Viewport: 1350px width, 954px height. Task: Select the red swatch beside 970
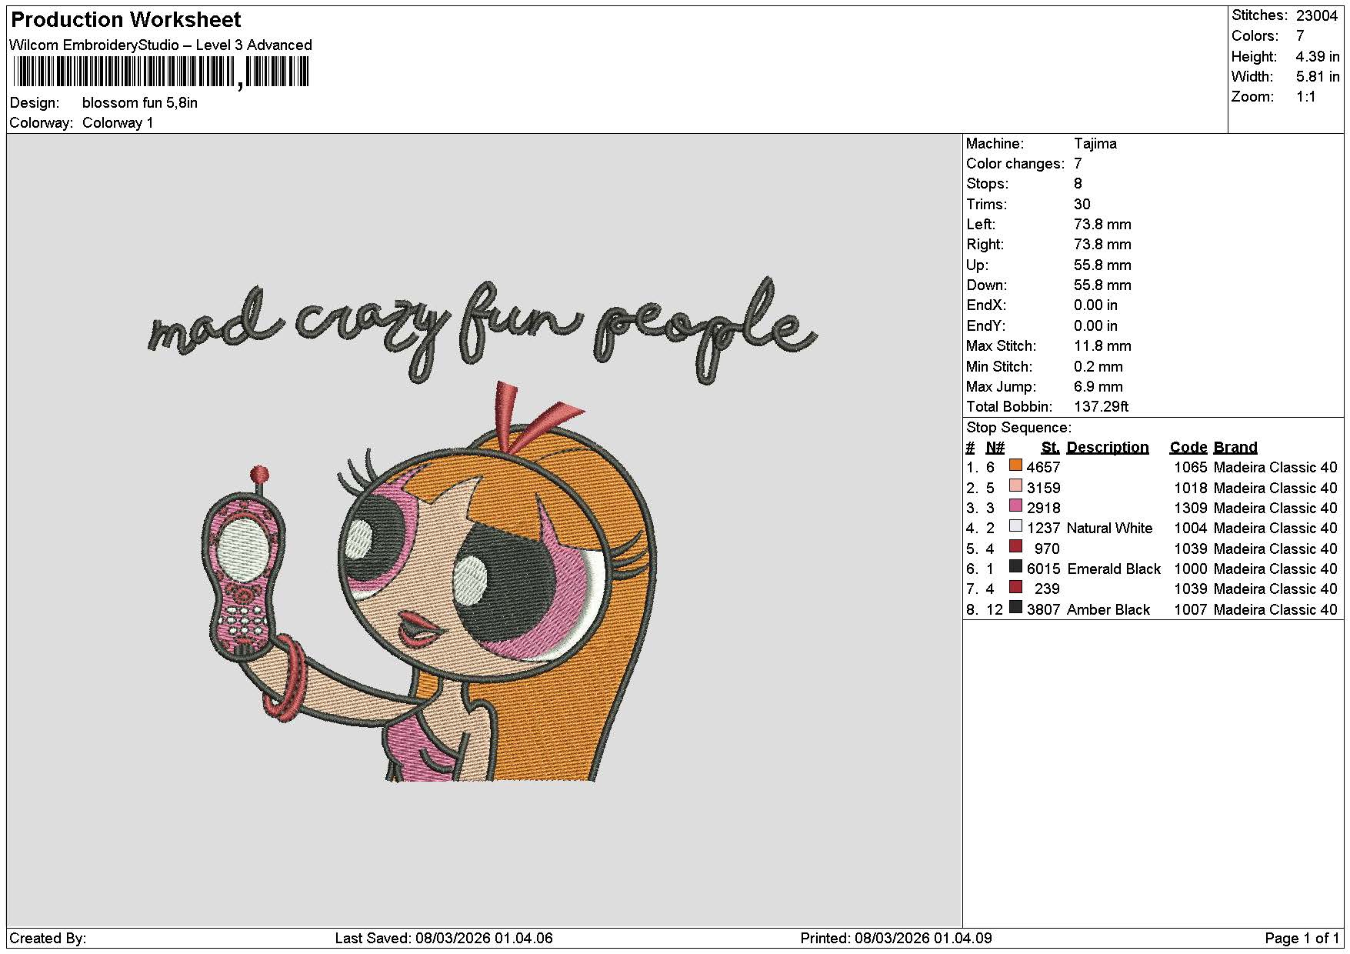tap(1015, 547)
